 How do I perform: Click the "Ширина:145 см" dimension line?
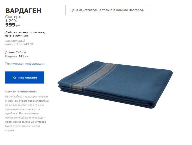click(x=17, y=56)
